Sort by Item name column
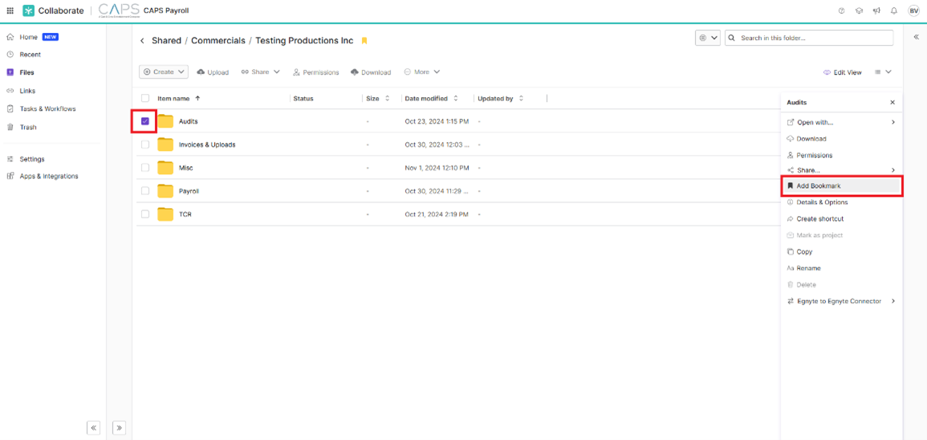 coord(178,98)
